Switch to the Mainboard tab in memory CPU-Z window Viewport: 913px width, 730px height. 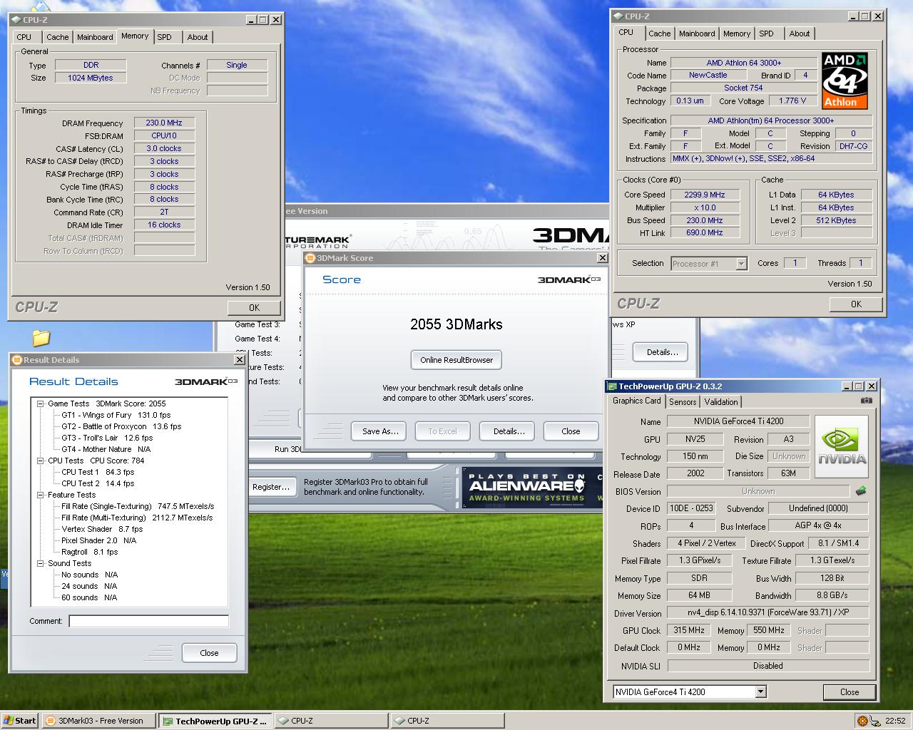95,37
